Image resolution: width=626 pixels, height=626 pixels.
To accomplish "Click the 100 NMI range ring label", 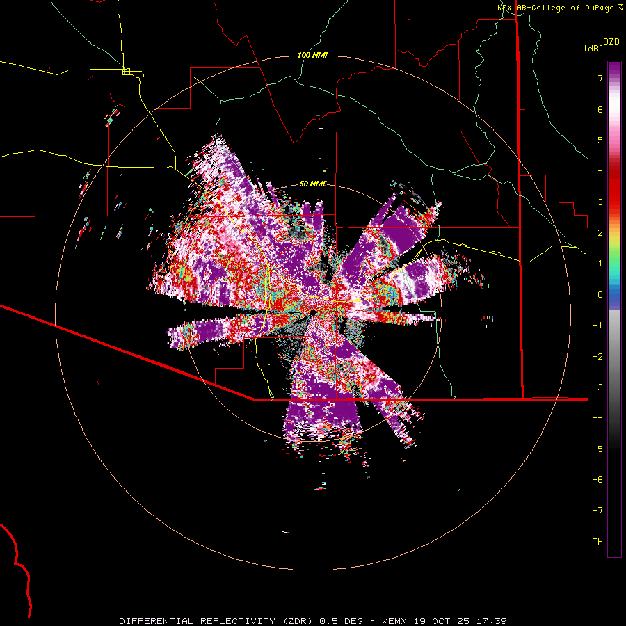I will coord(312,55).
